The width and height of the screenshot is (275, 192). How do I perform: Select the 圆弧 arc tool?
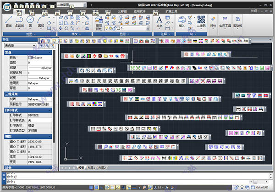[x=41, y=22]
